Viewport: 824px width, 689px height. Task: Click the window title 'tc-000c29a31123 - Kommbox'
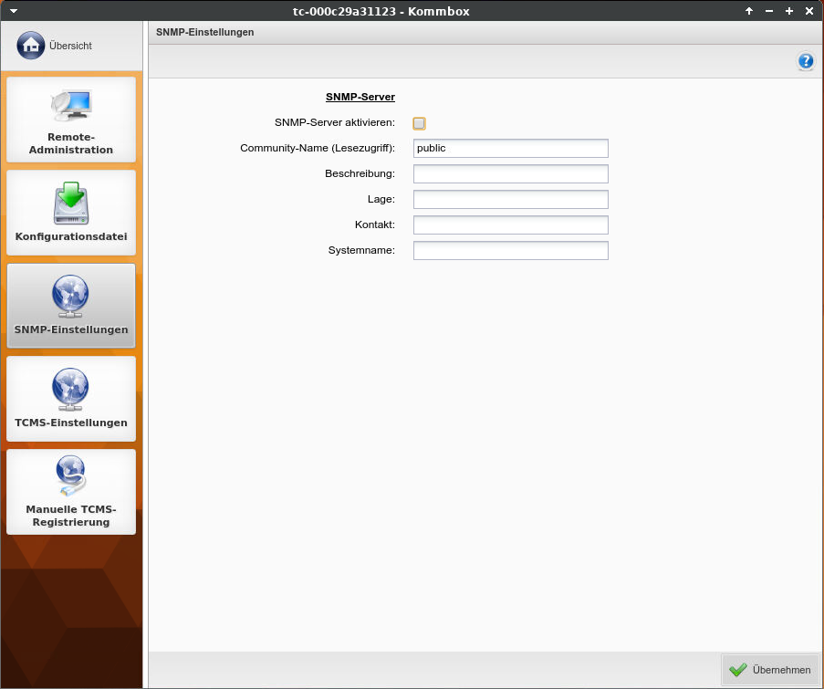pyautogui.click(x=381, y=11)
